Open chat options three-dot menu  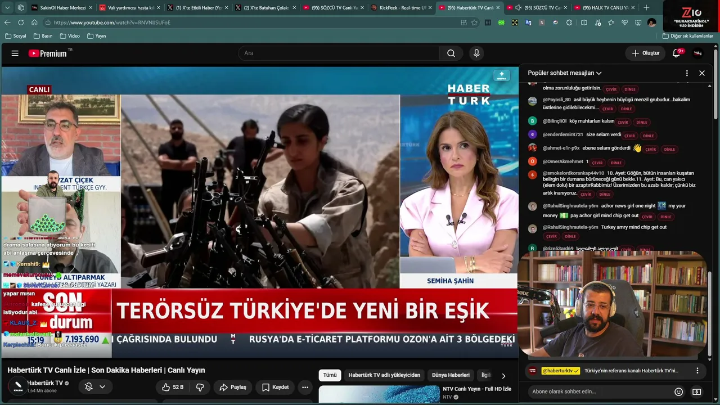pos(687,73)
